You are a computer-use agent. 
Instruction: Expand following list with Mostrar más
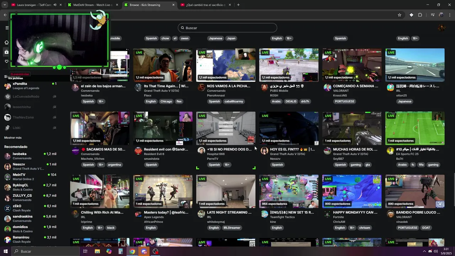click(x=13, y=138)
